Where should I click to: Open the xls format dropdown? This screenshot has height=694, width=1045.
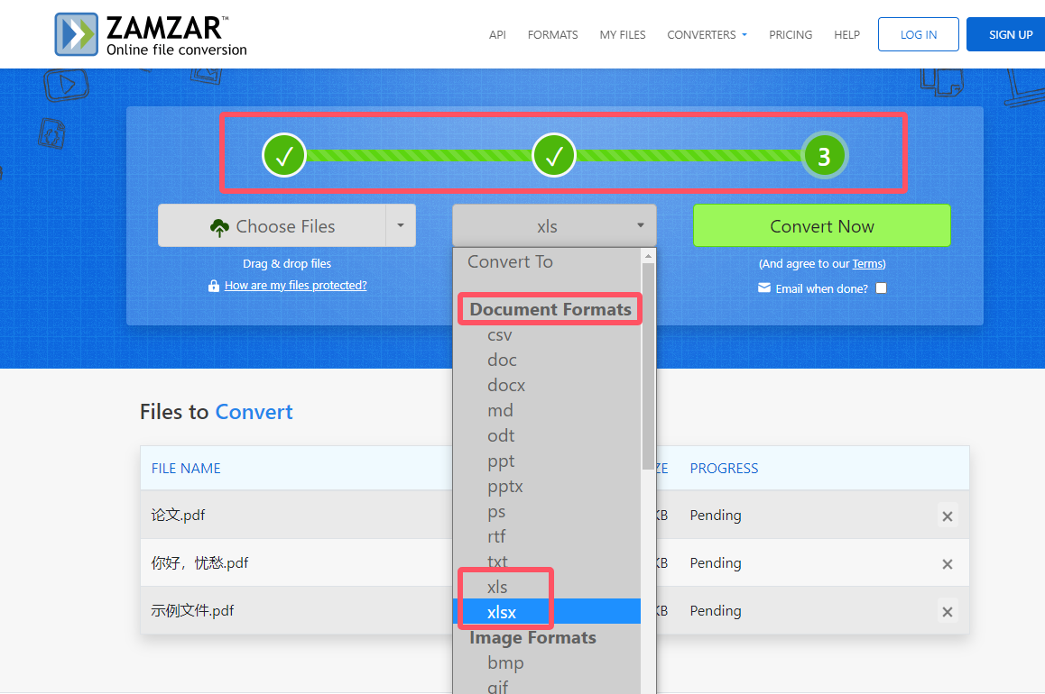[x=554, y=225]
